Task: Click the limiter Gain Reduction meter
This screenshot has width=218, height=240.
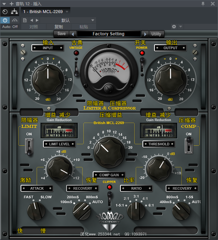Action: [x=59, y=130]
